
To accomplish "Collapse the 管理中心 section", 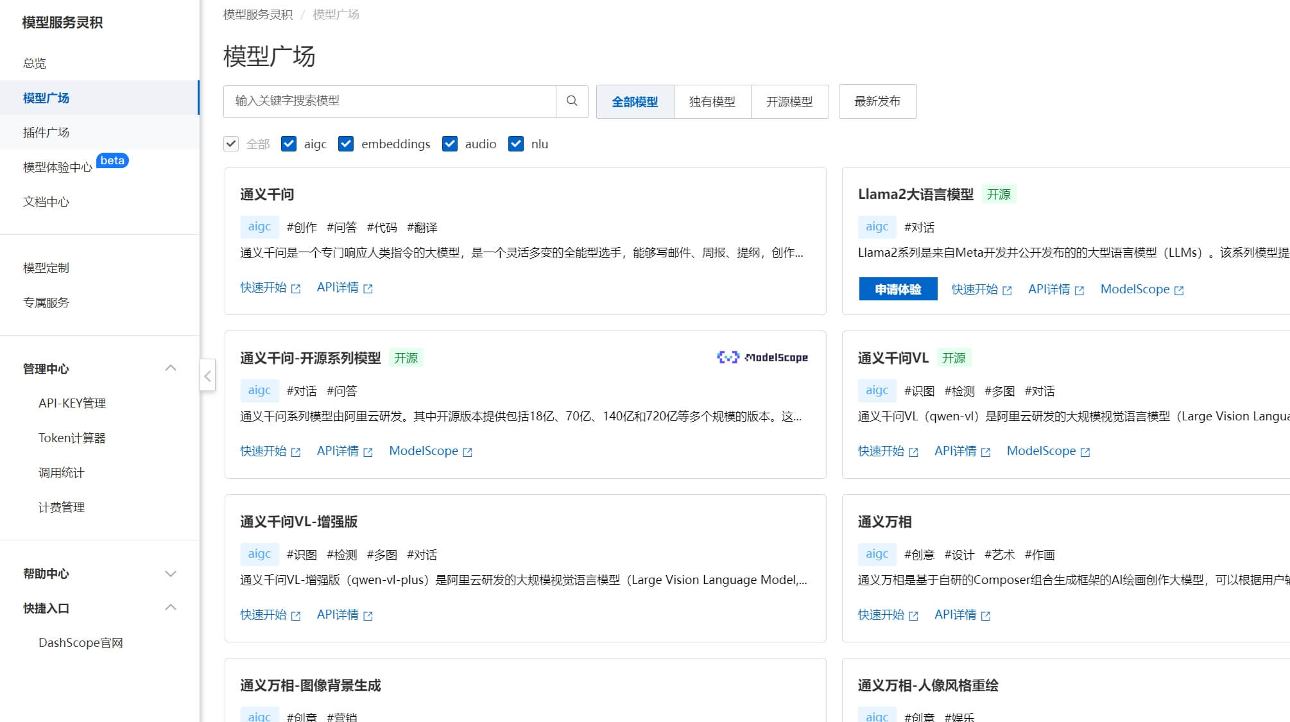I will click(170, 368).
